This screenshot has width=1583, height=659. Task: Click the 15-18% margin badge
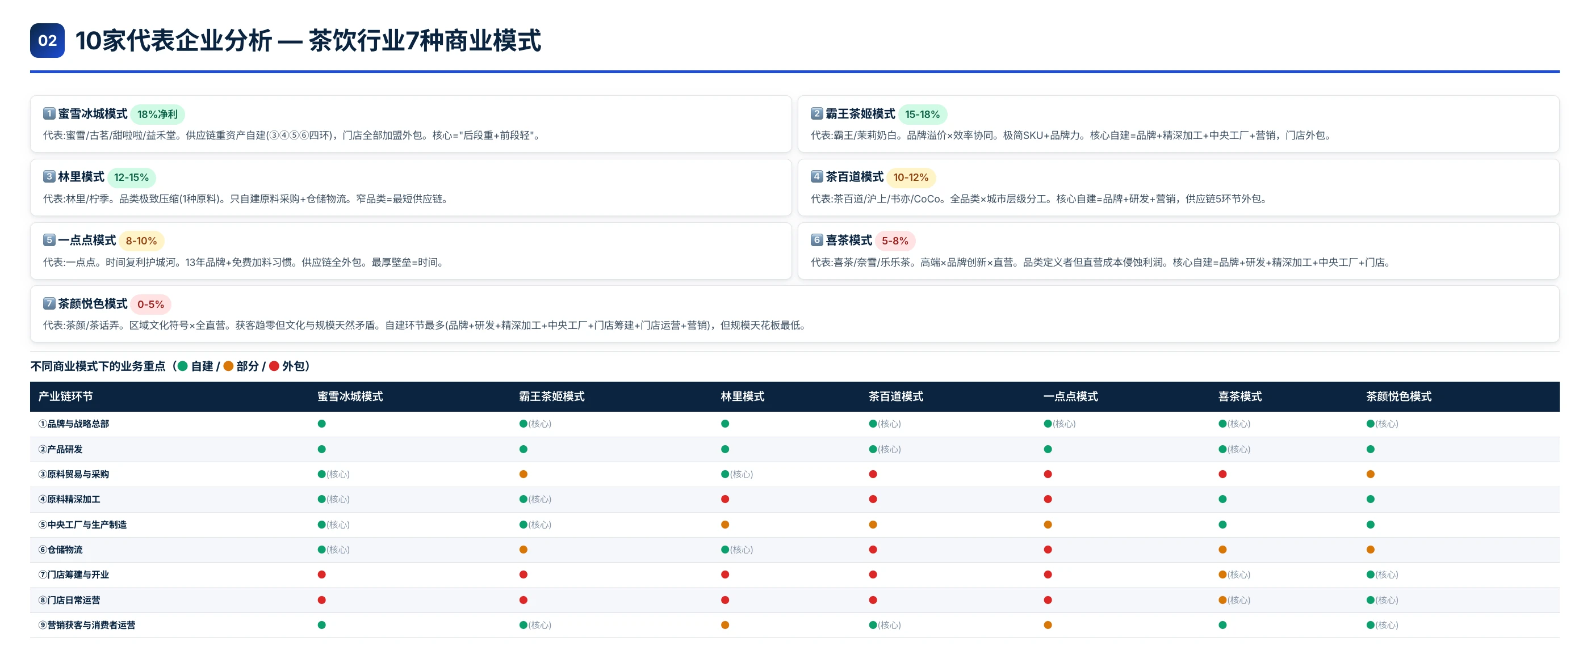click(x=923, y=114)
